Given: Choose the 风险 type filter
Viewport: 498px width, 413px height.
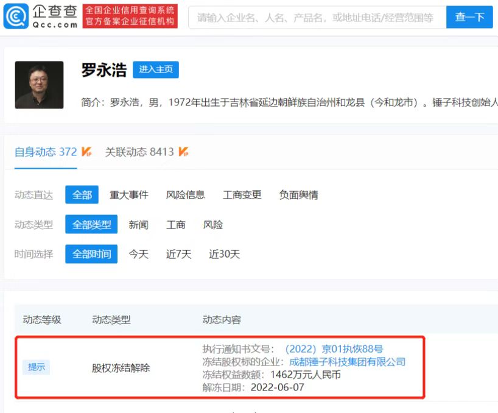Looking at the screenshot, I should [x=213, y=225].
